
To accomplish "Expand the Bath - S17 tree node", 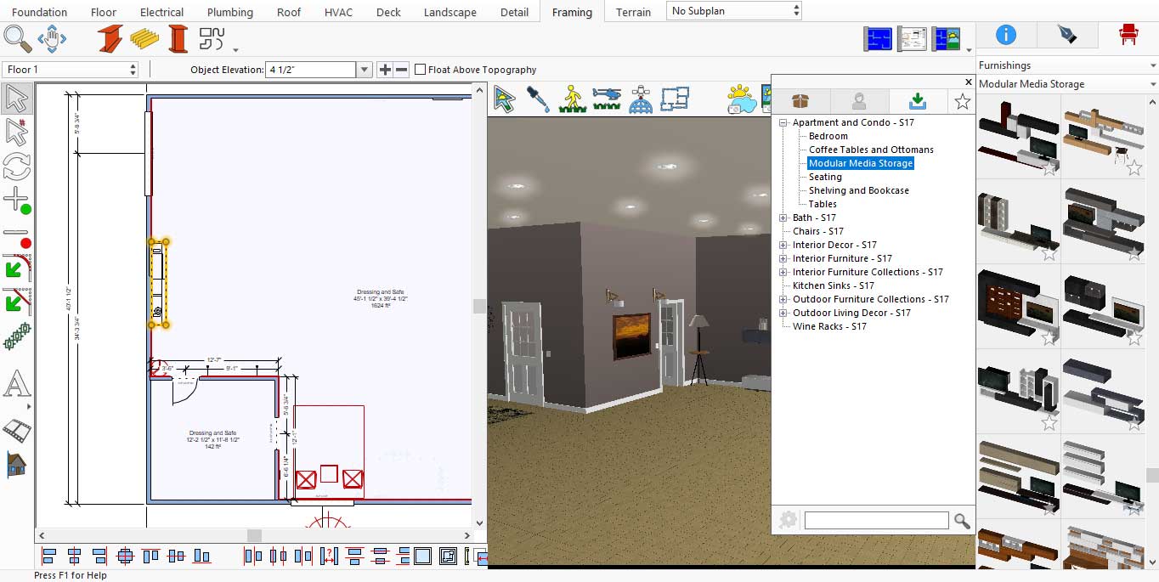I will click(x=783, y=218).
